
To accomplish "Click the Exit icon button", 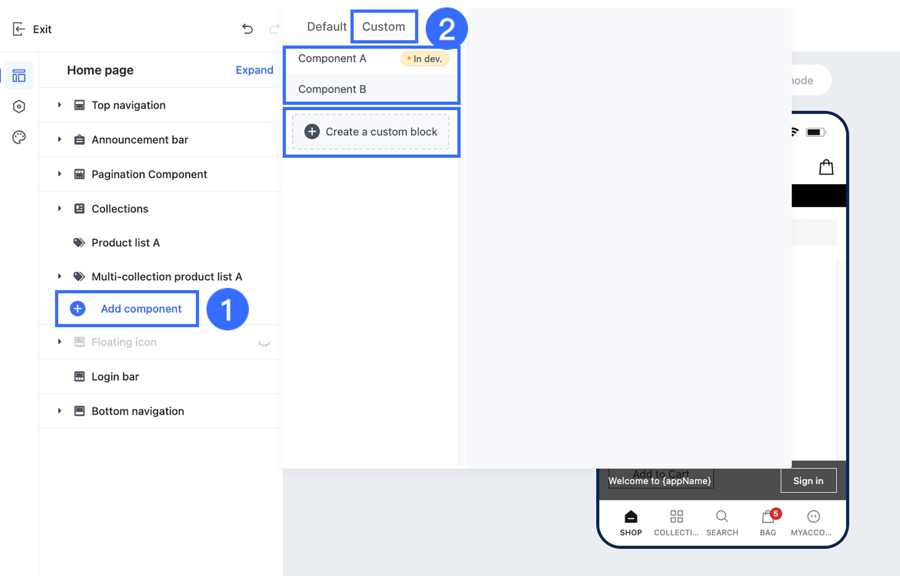I will [19, 29].
